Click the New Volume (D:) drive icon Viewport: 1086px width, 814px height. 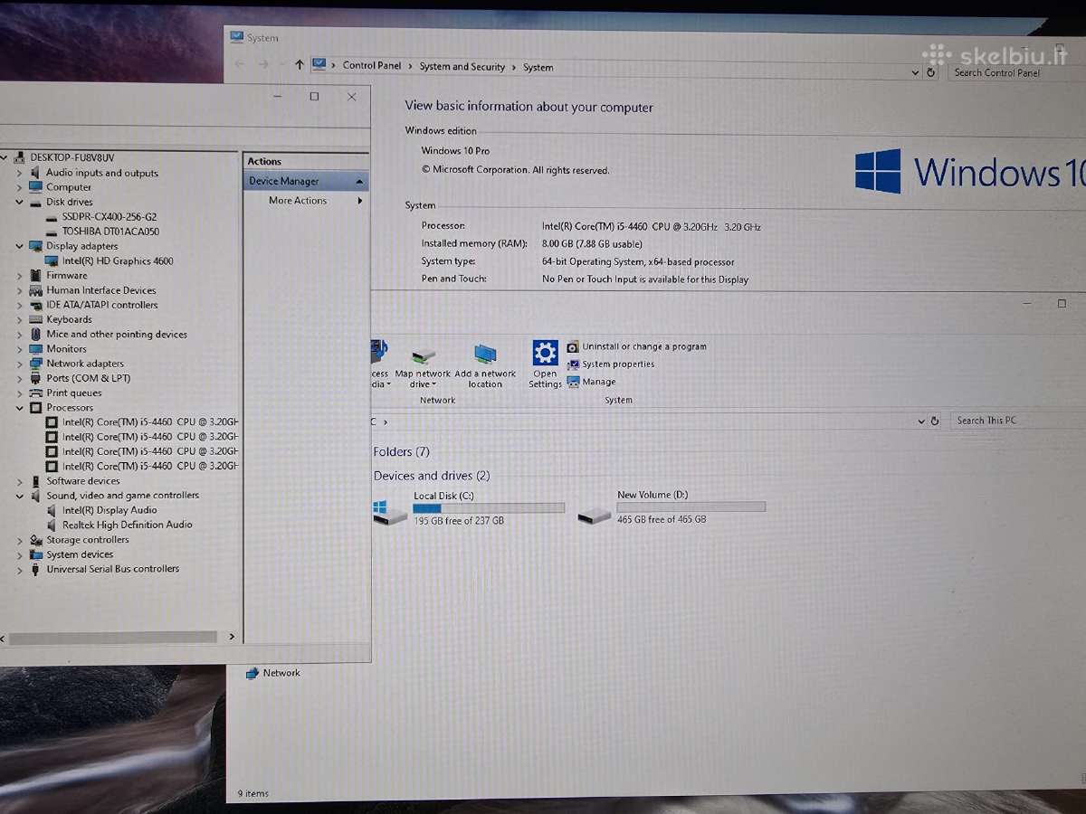pos(595,515)
